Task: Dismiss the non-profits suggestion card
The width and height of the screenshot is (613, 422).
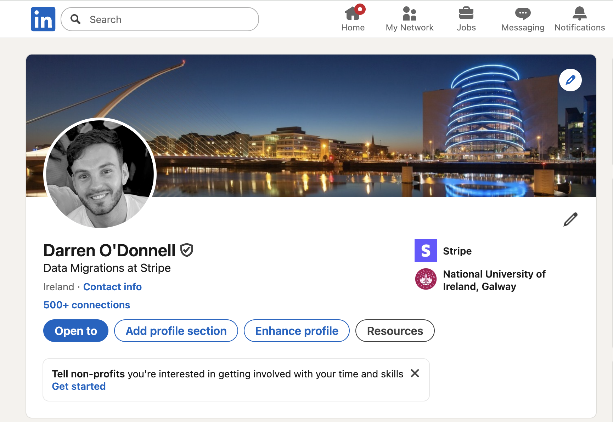Action: (x=415, y=373)
